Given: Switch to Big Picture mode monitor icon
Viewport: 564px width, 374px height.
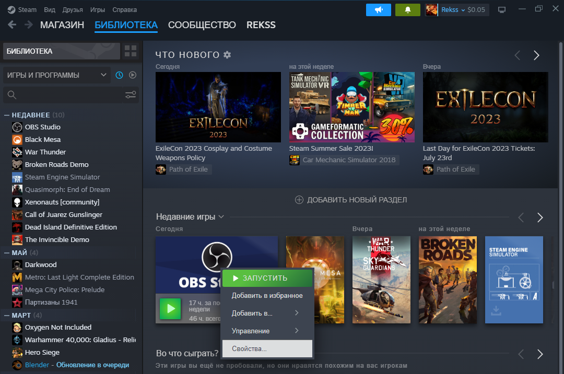Looking at the screenshot, I should pyautogui.click(x=502, y=10).
